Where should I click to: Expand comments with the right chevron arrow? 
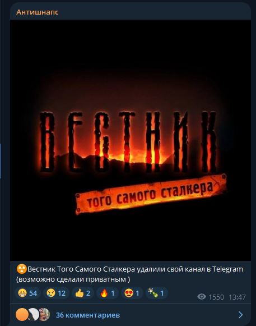pos(240,315)
